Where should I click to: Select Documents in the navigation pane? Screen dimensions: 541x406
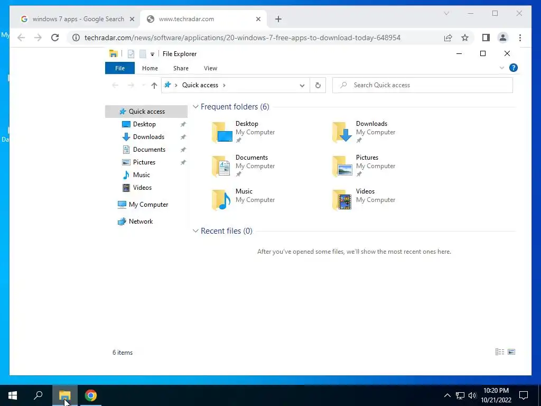(x=149, y=150)
